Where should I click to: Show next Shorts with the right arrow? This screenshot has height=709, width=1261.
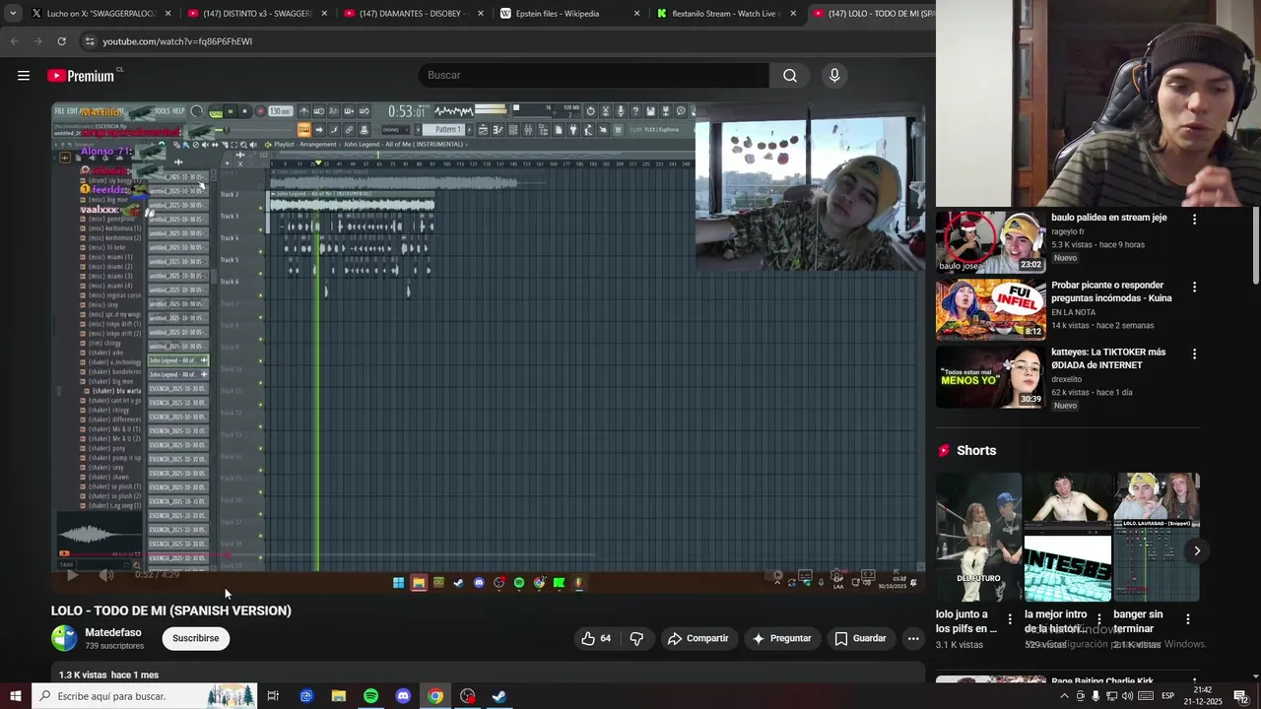(x=1197, y=550)
